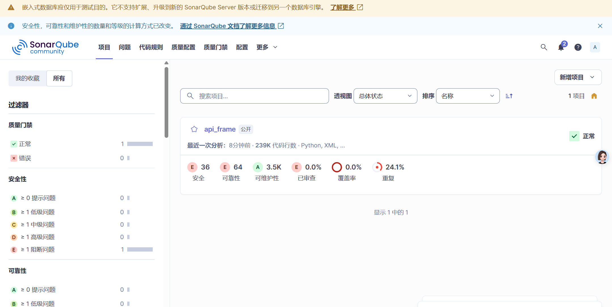Open the 更多 navigation menu
This screenshot has width=612, height=307.
[x=267, y=47]
